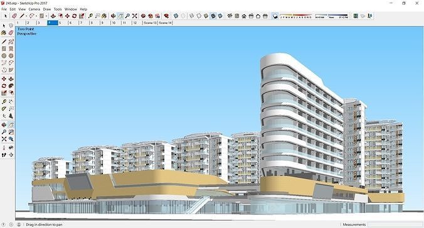
Task: Open Extension Warehouse from top toolbar
Action: tap(151, 16)
